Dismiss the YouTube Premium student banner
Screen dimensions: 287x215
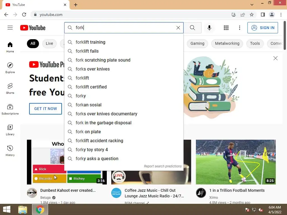(275, 58)
